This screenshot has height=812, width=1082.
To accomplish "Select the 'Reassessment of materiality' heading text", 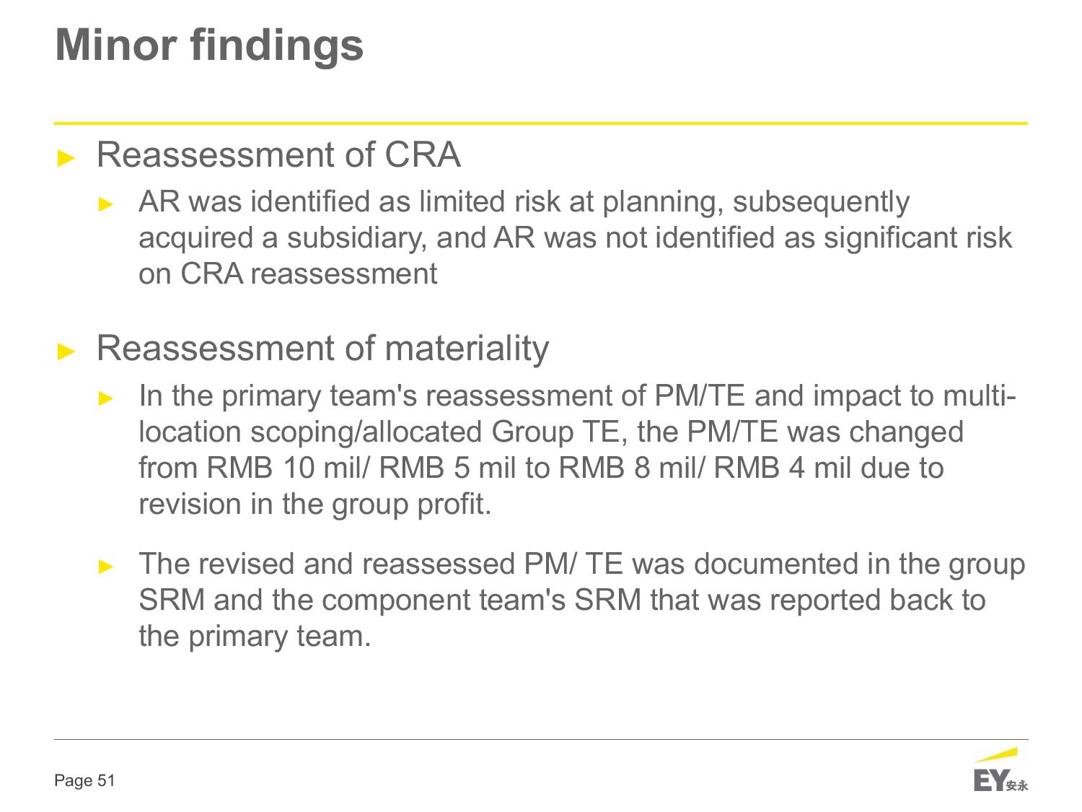I will (x=322, y=349).
